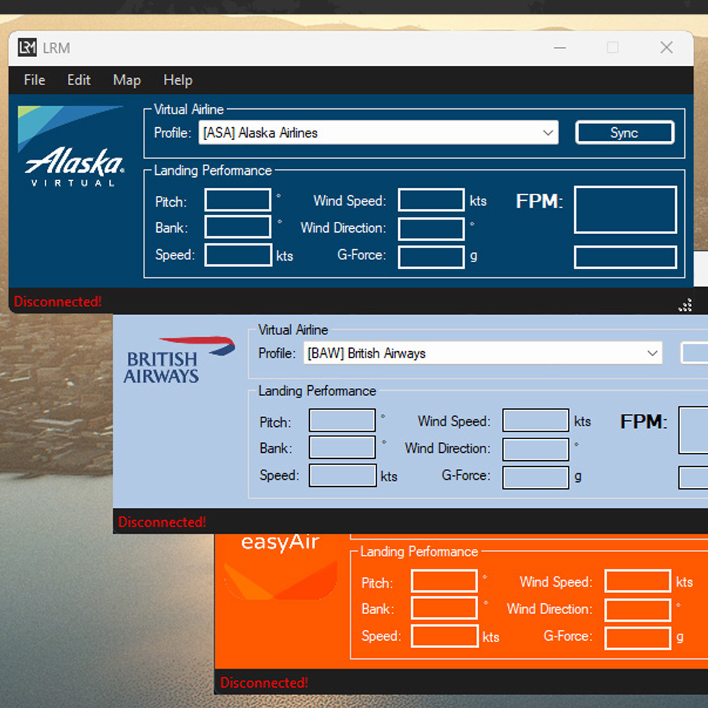
Task: Click G-Force field in Alaska window
Action: 431,257
